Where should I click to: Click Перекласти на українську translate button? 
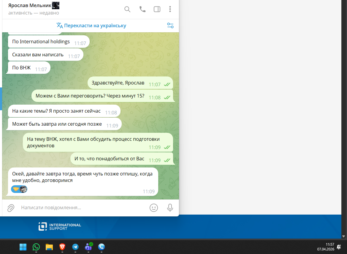pos(91,25)
